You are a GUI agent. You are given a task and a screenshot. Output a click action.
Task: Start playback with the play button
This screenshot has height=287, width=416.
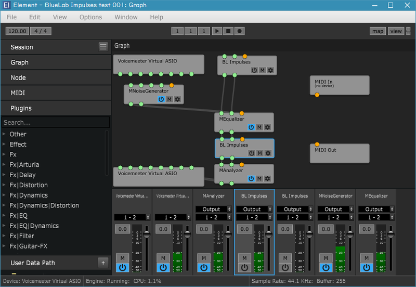(217, 31)
